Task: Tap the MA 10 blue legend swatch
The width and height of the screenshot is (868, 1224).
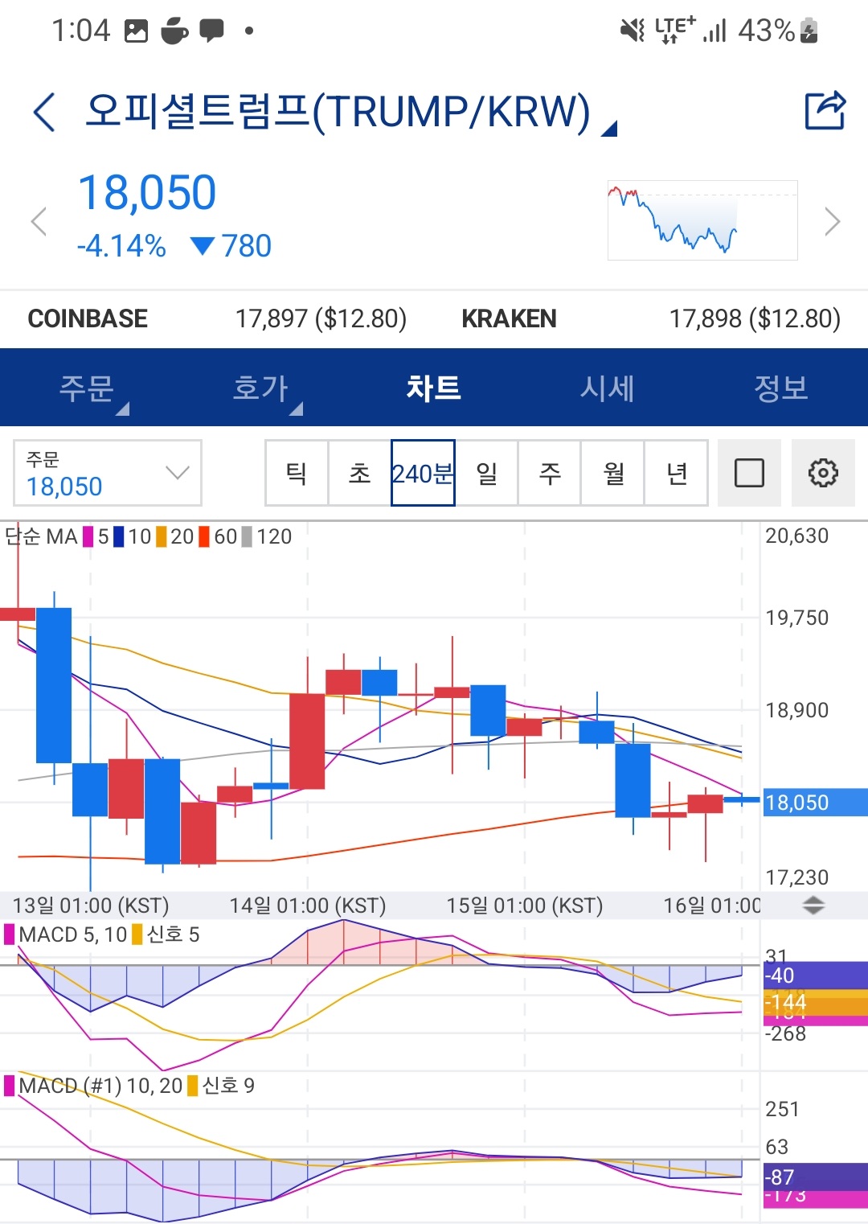Action: (119, 536)
